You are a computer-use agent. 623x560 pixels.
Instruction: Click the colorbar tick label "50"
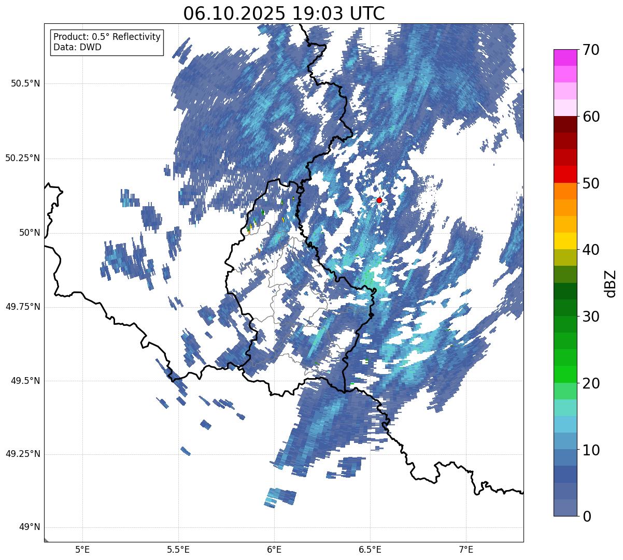591,183
